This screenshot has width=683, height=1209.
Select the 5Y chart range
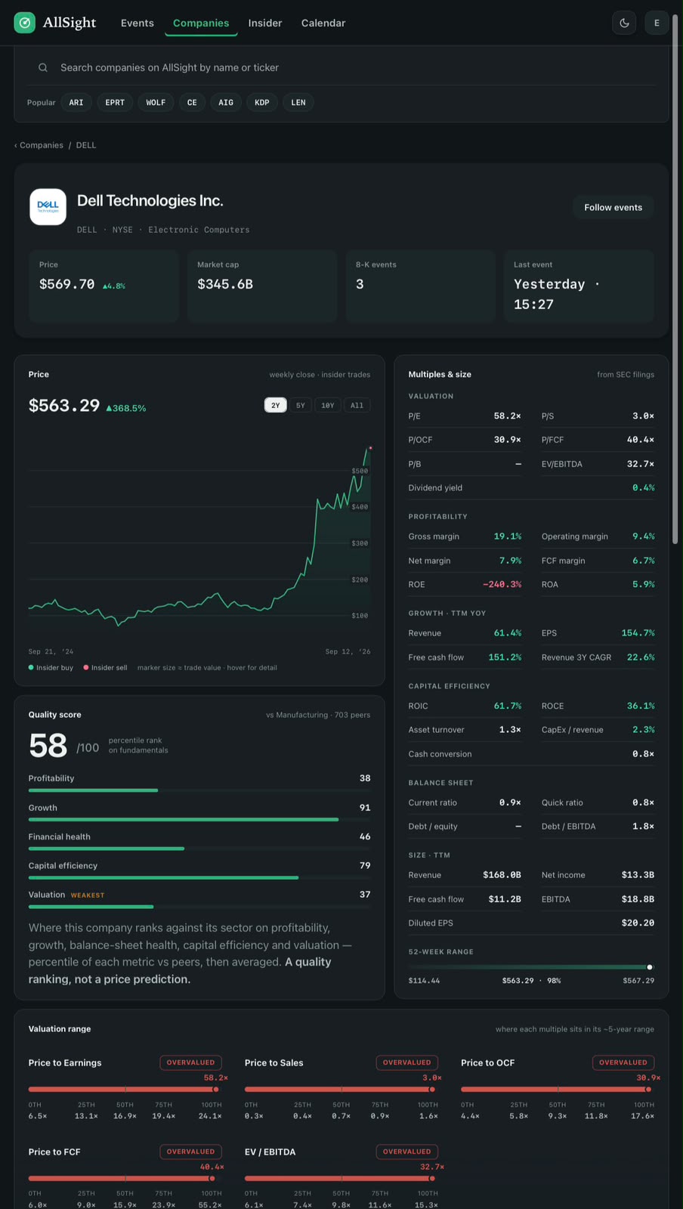click(x=301, y=405)
